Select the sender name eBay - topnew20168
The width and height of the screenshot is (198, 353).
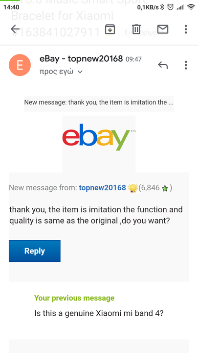(81, 59)
